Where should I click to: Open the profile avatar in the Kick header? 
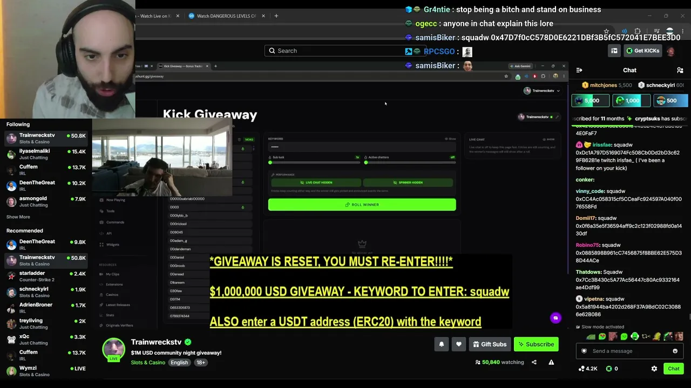(670, 51)
